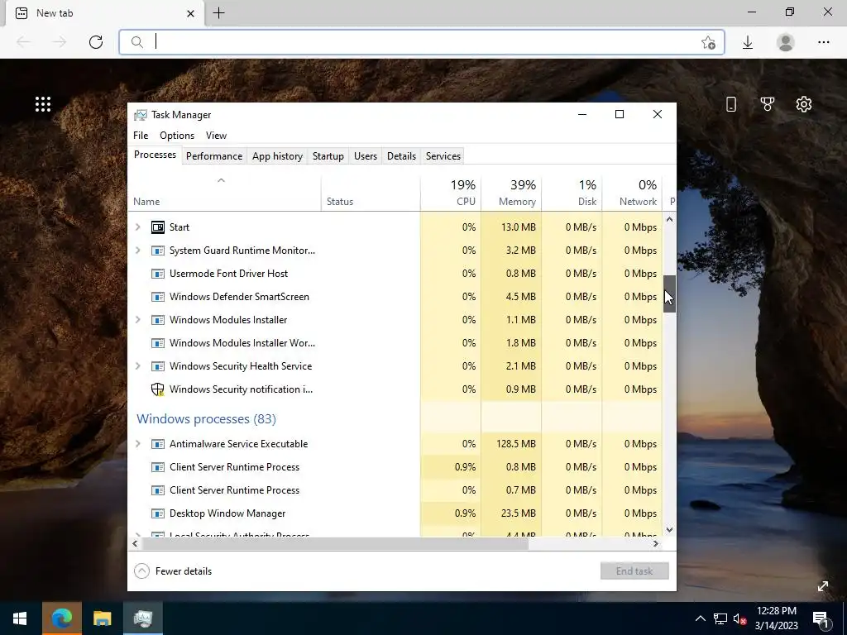Open the rewards trophy icon
Image resolution: width=847 pixels, height=635 pixels.
(x=767, y=104)
